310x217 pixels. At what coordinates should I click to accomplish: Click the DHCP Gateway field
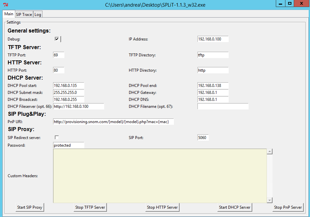click(x=213, y=92)
